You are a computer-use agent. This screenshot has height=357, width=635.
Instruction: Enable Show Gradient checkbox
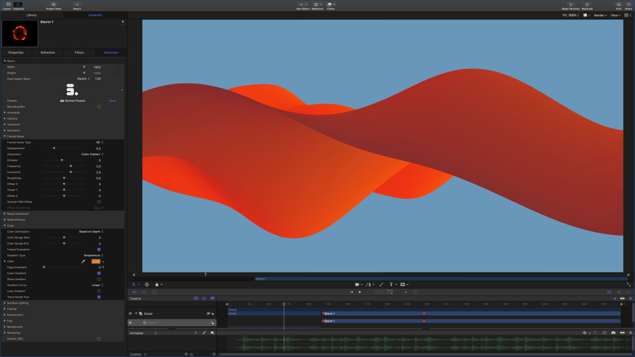tap(99, 279)
